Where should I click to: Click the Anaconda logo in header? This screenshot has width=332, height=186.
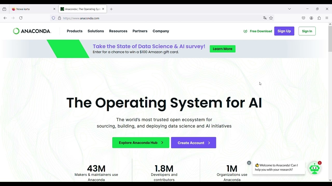click(x=32, y=31)
